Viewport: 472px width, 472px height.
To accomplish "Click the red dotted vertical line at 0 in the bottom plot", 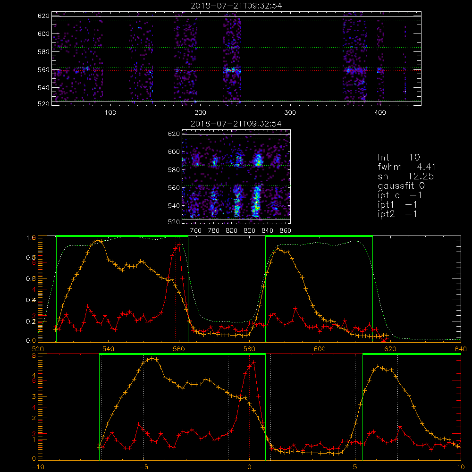I will click(x=249, y=406).
